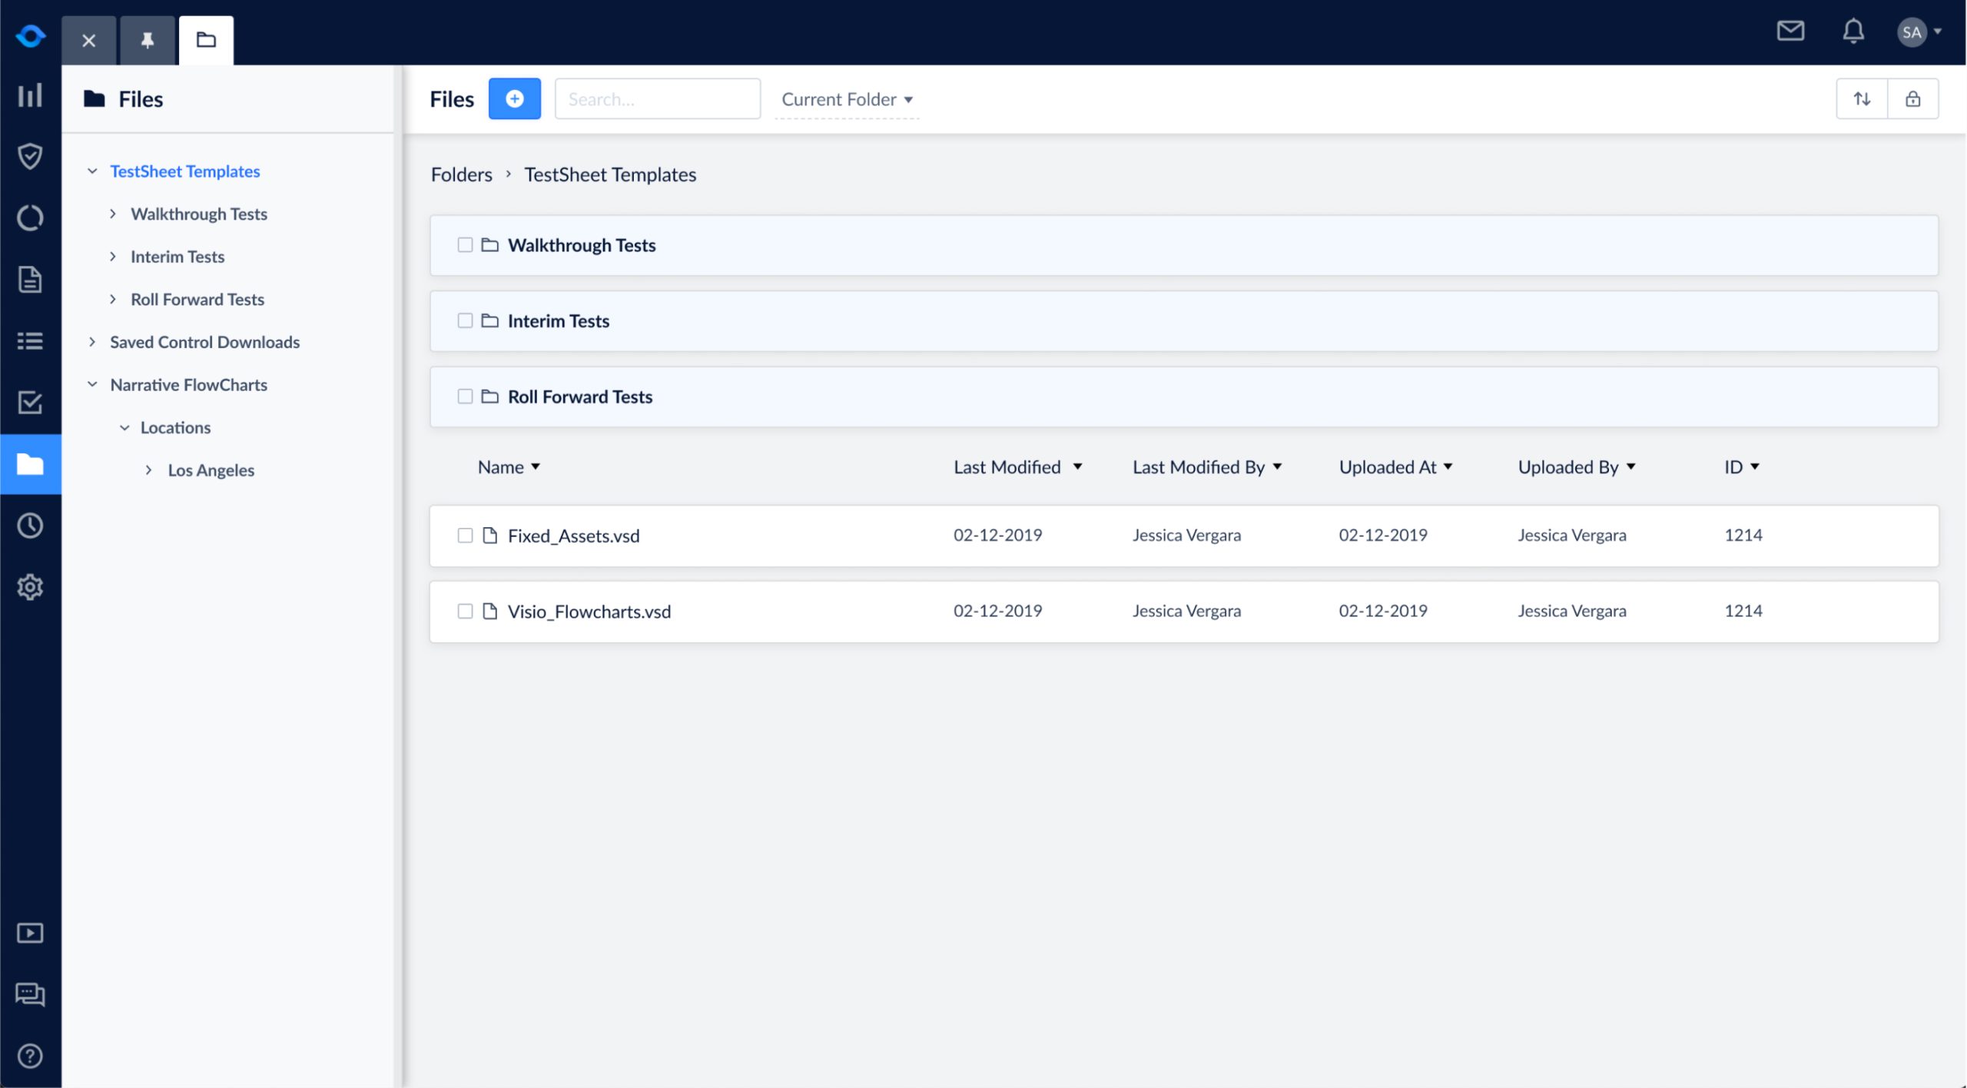Open the settings gear in sidebar
This screenshot has height=1088, width=1967.
[30, 587]
